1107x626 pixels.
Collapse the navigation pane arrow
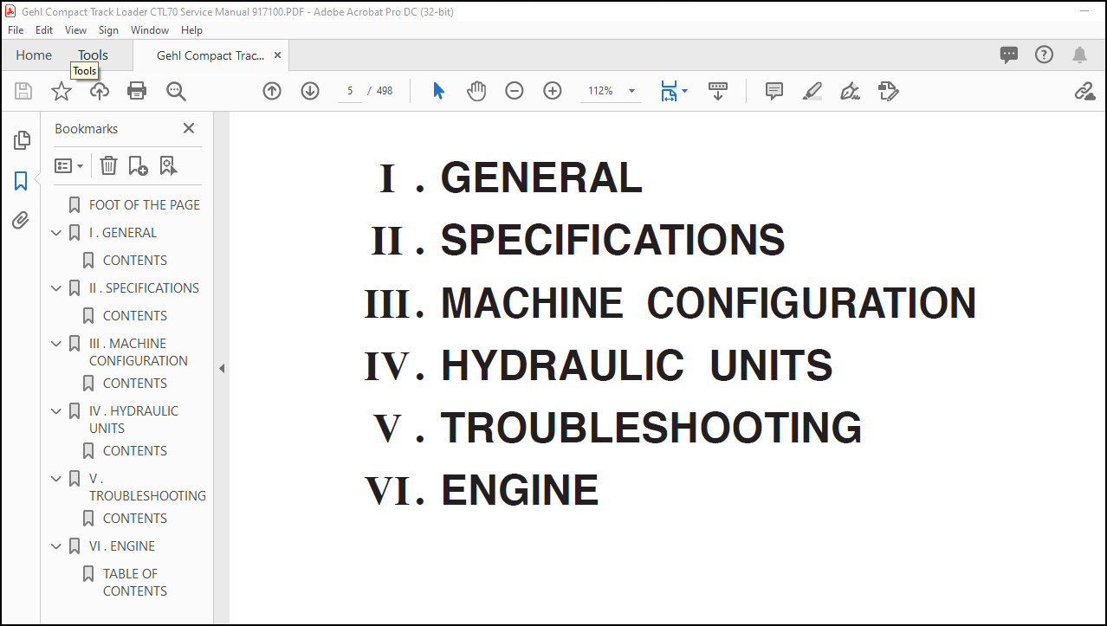click(221, 368)
